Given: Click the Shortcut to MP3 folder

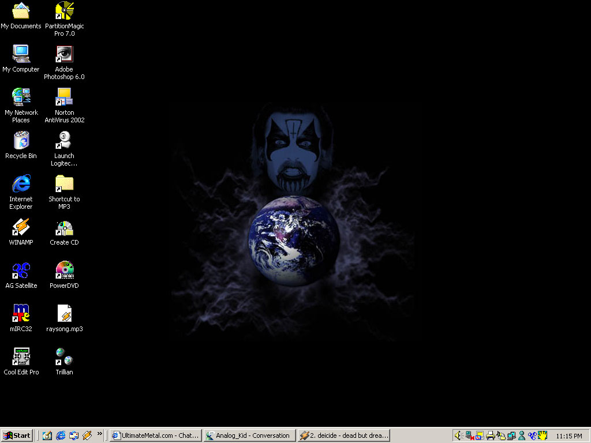Looking at the screenshot, I should click(65, 192).
